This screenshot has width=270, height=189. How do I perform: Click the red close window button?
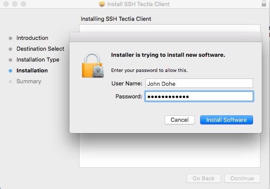coord(6,4)
